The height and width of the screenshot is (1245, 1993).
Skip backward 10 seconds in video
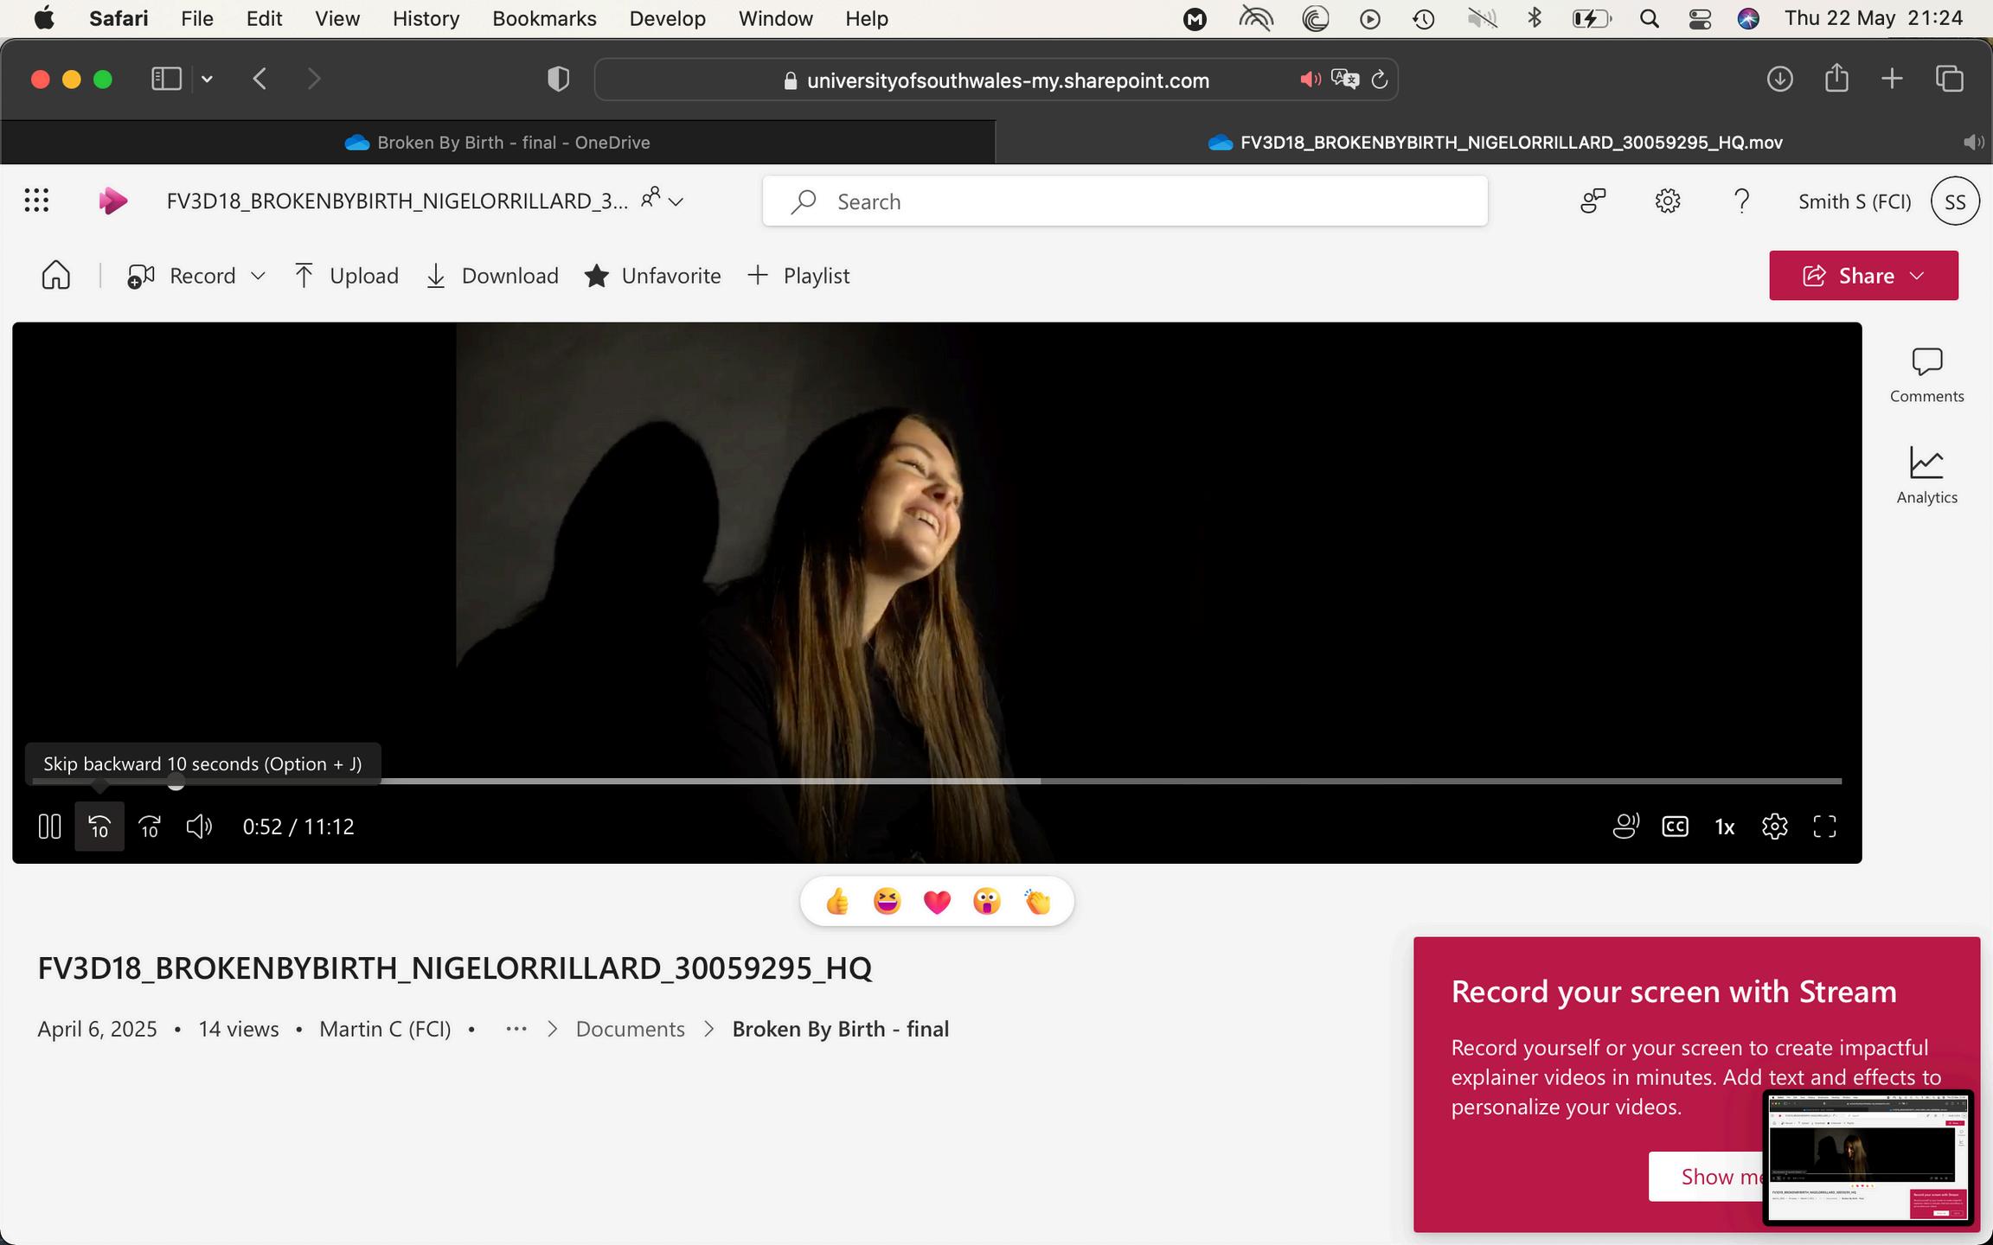(x=99, y=827)
